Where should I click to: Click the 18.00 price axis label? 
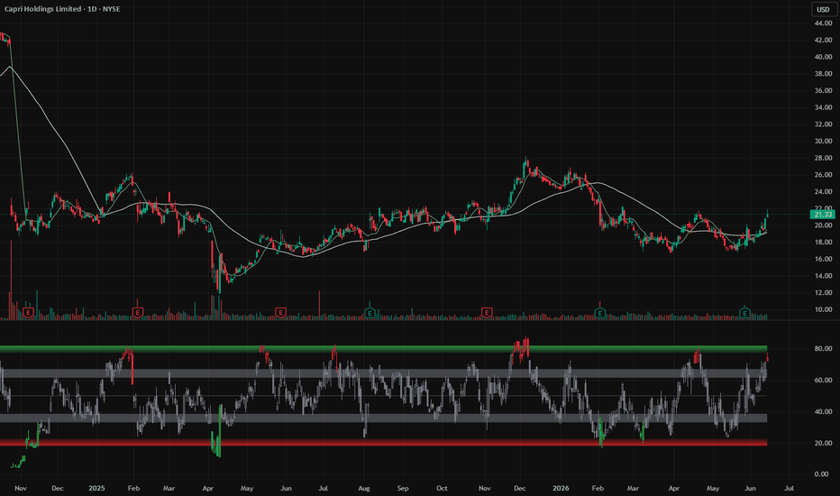823,243
